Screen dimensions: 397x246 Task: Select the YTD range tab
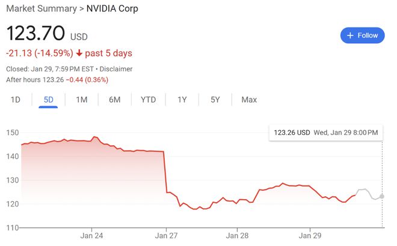(x=149, y=100)
